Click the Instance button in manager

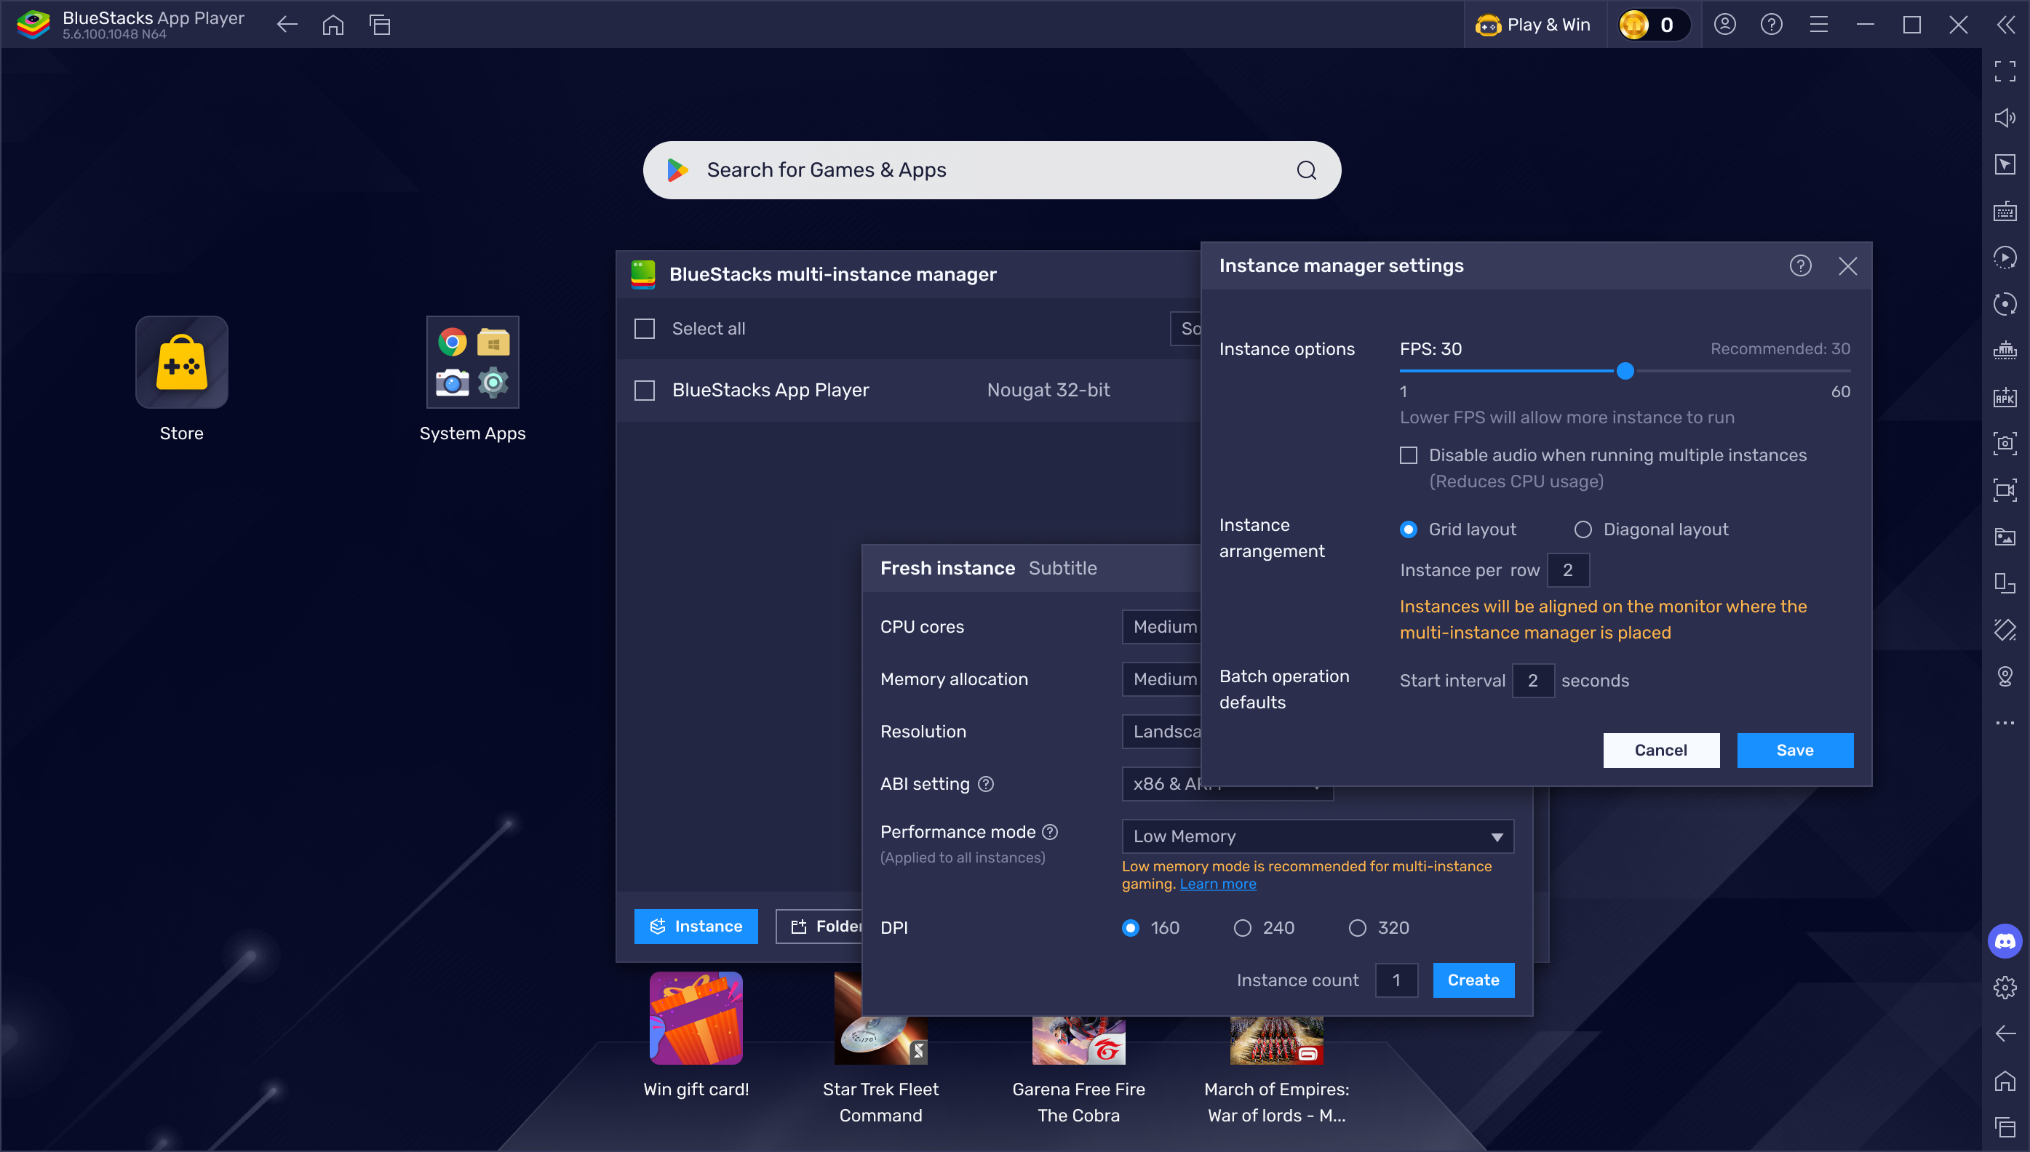click(696, 927)
